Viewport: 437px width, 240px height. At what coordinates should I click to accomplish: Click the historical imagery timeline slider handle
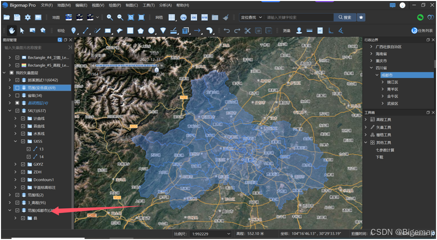tap(156, 69)
